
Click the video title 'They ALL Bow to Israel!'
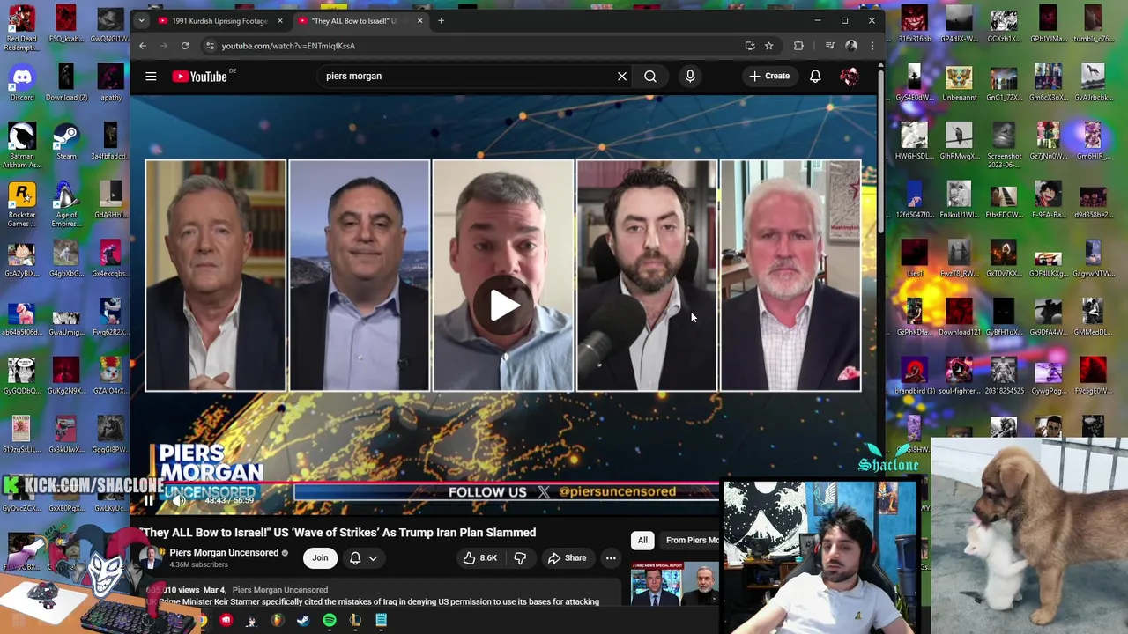coord(338,533)
